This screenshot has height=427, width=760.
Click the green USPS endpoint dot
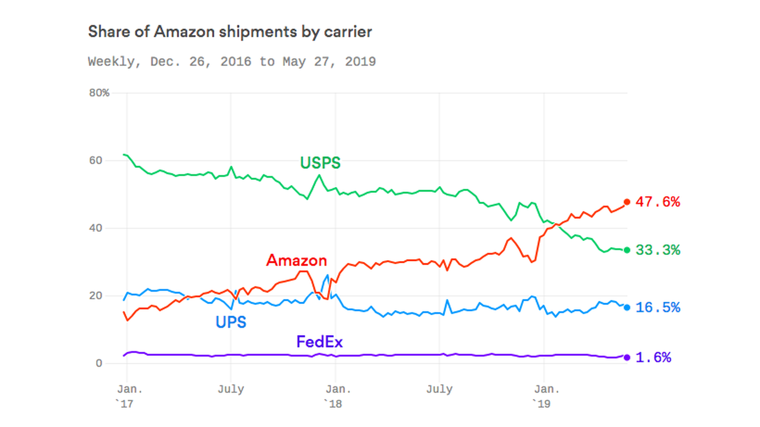627,250
